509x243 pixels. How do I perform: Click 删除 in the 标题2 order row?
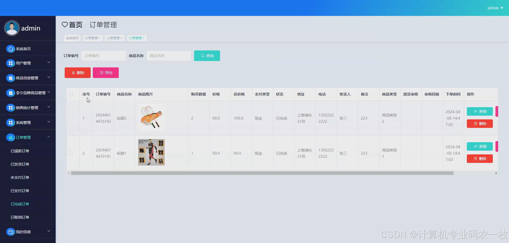[x=480, y=124]
